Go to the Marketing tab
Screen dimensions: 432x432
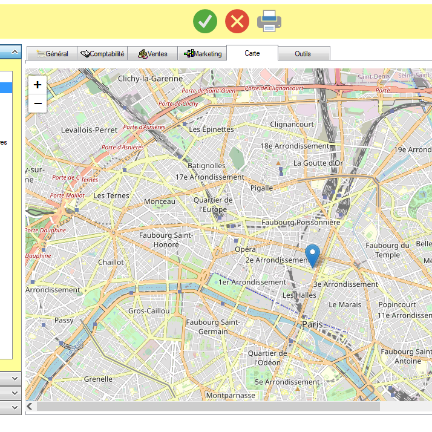tap(203, 54)
